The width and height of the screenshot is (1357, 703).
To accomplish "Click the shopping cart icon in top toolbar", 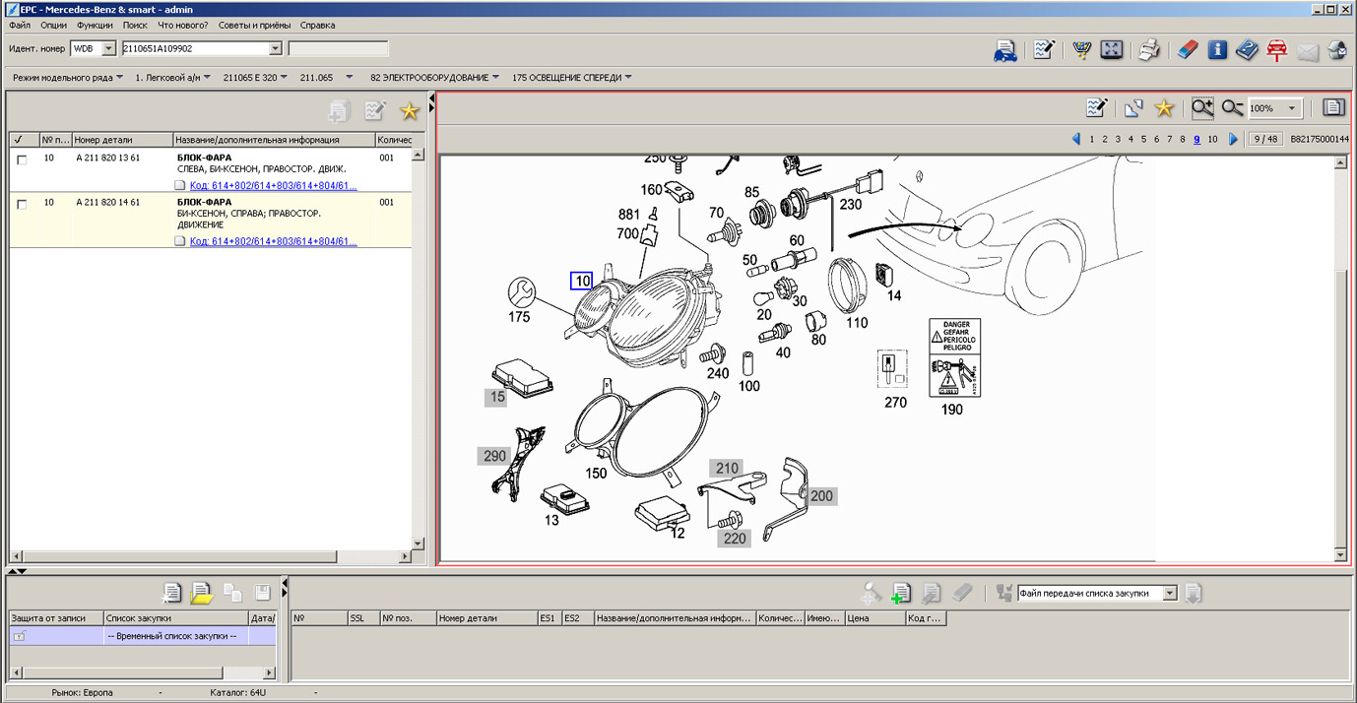I will (1081, 50).
